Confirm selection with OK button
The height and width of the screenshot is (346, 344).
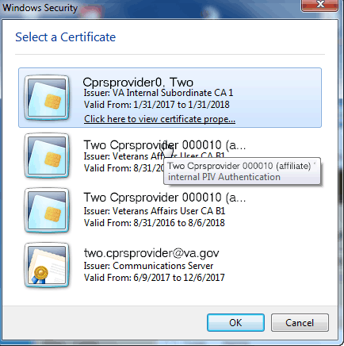point(235,323)
